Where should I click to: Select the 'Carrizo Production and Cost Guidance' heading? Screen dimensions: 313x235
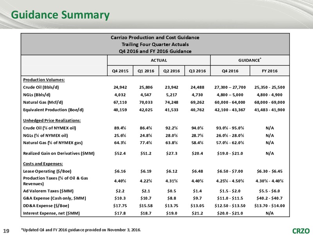tap(155, 38)
